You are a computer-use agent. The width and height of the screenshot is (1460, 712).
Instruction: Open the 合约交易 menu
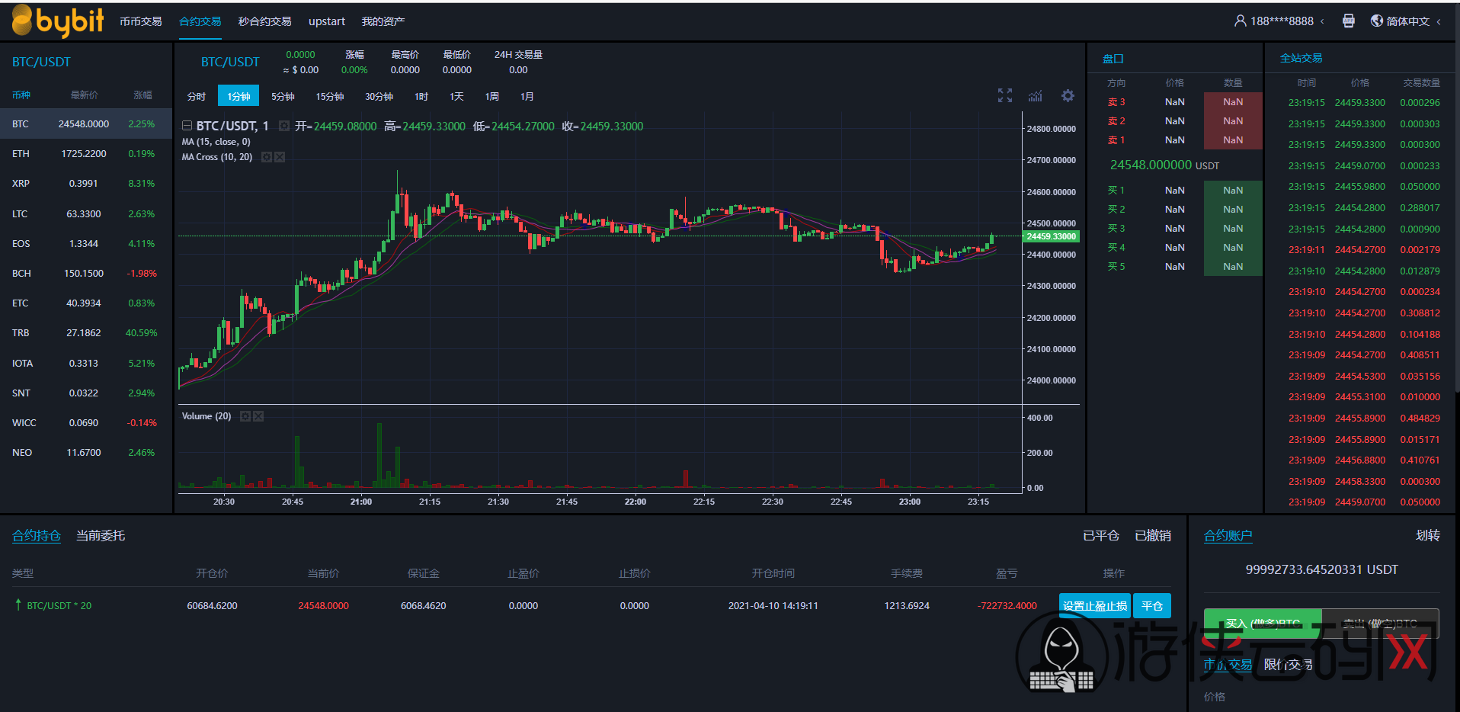(200, 21)
